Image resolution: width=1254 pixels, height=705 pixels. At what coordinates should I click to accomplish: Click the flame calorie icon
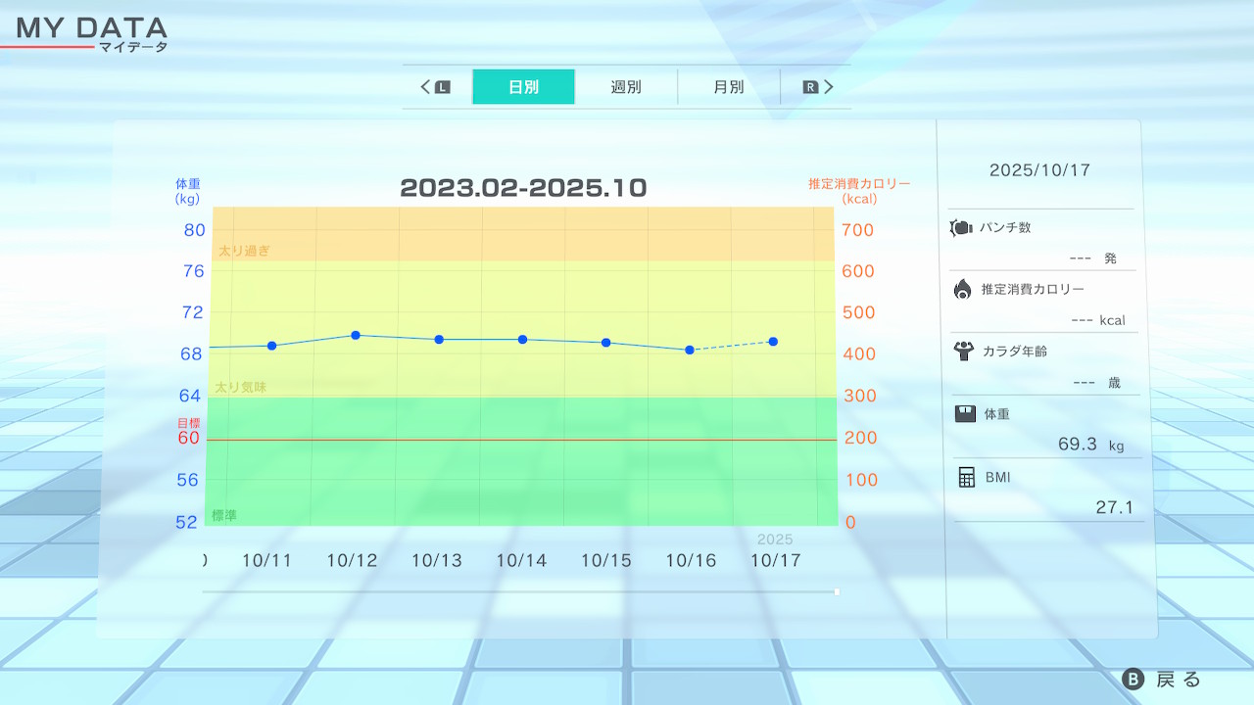(x=962, y=289)
